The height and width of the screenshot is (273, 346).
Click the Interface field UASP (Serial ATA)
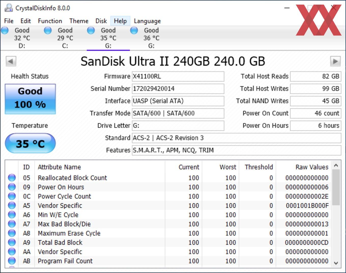click(x=178, y=101)
